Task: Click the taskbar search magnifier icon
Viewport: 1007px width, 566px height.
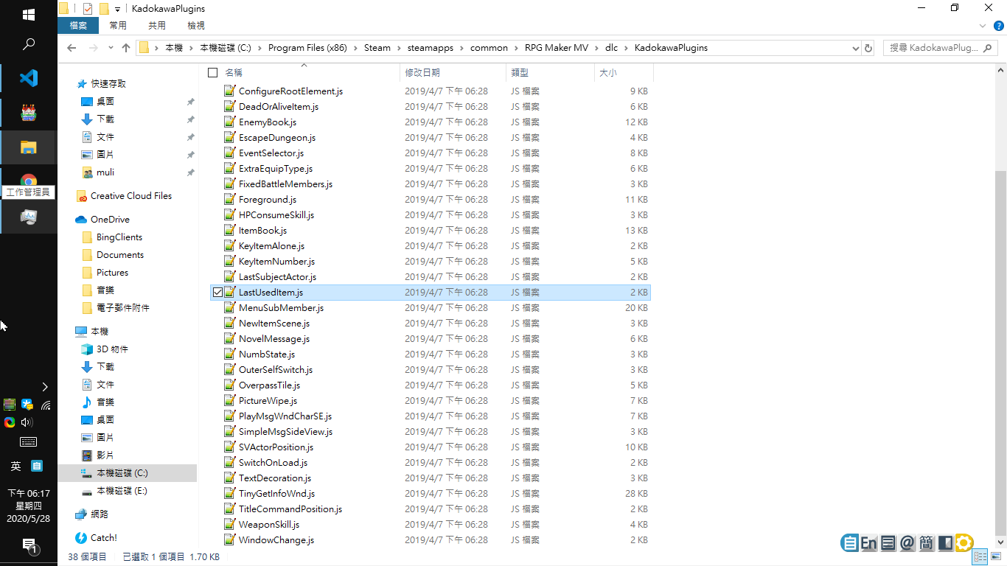Action: [29, 44]
